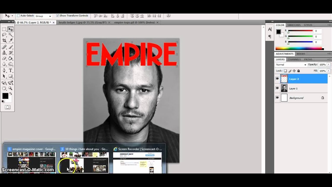
Task: Toggle lock image pixels brush icon
Action: pos(290,71)
